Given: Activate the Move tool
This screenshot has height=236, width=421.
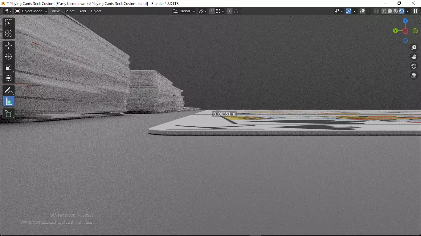Looking at the screenshot, I should (9, 46).
